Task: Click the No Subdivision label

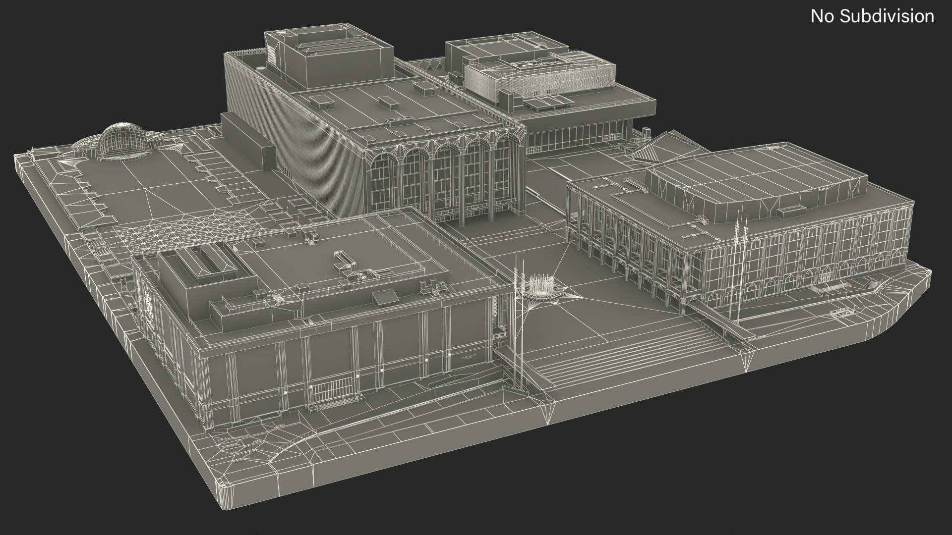Action: pos(872,16)
